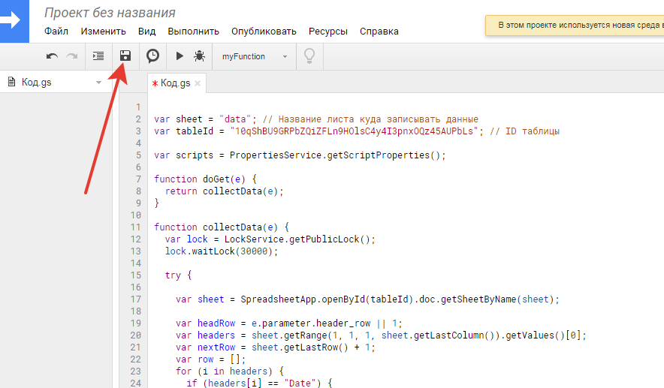Click the var row = [] line

tap(210, 359)
